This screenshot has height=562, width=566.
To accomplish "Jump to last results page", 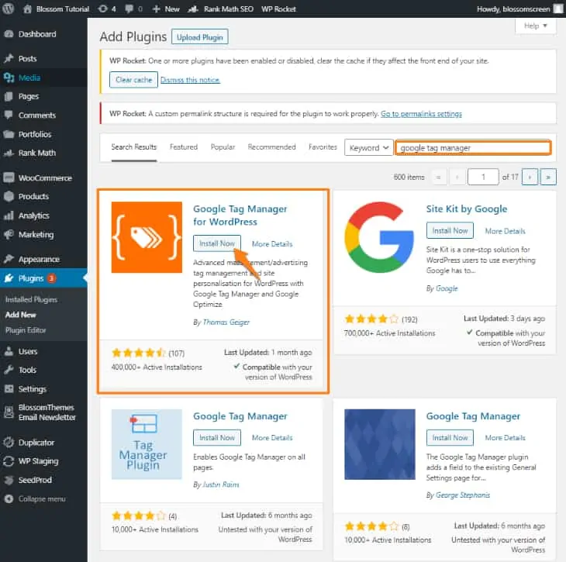I will tap(548, 178).
